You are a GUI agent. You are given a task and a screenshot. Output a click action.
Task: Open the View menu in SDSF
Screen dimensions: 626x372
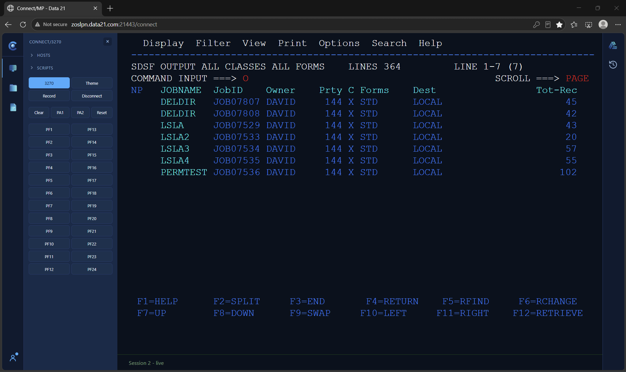point(254,43)
